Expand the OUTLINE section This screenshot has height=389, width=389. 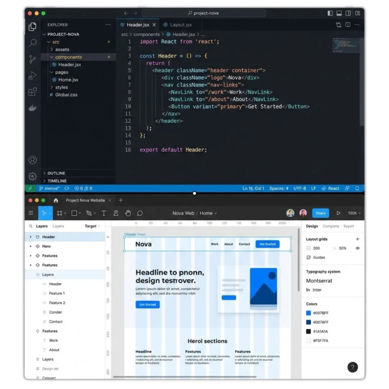tap(78, 173)
